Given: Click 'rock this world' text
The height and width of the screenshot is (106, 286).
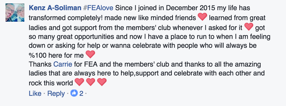Looking at the screenshot, I should [51, 83].
